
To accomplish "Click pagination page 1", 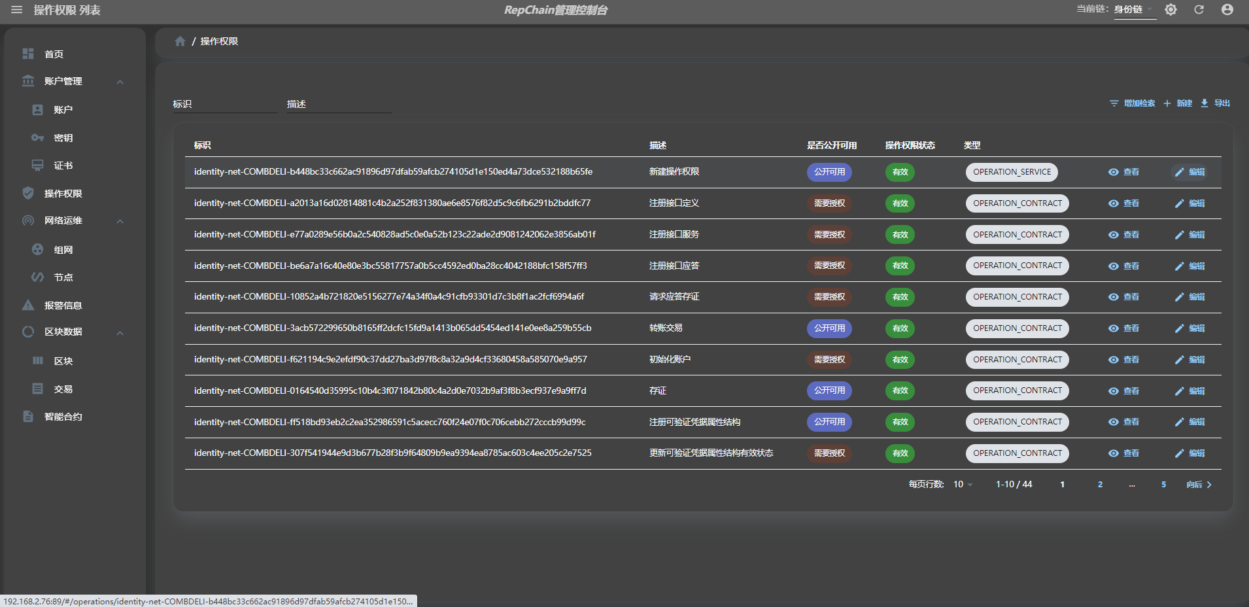I will [1062, 485].
